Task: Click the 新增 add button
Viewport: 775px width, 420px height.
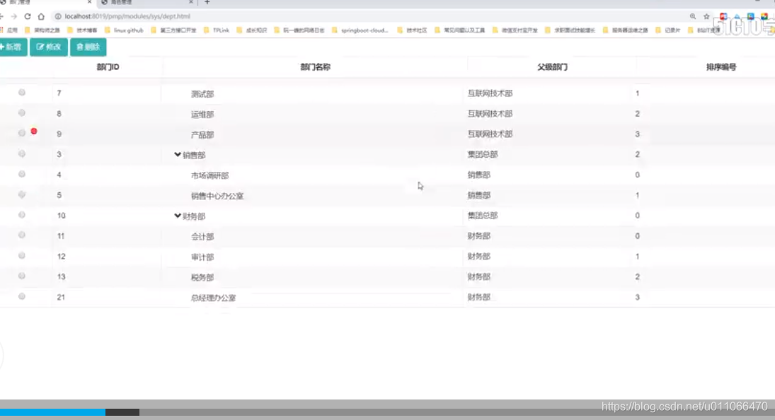Action: point(13,47)
